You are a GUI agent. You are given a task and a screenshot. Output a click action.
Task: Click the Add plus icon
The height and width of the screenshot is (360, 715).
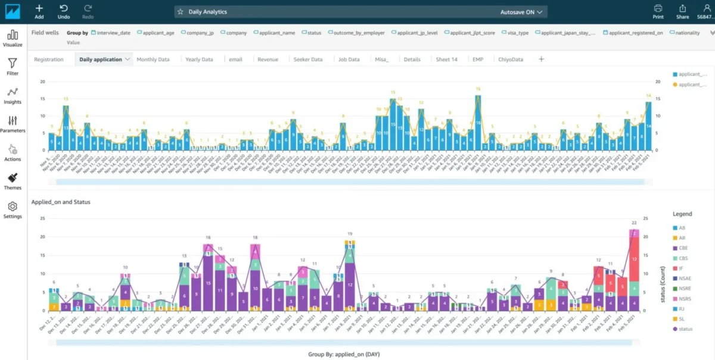click(x=39, y=8)
